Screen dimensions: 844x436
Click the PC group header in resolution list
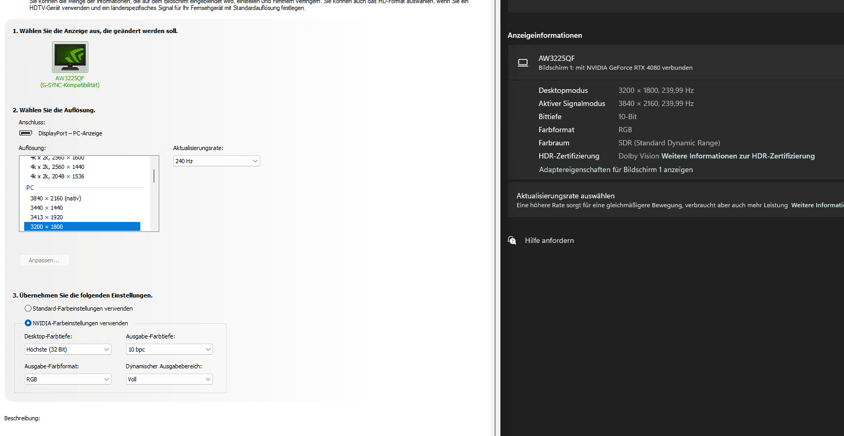[30, 187]
